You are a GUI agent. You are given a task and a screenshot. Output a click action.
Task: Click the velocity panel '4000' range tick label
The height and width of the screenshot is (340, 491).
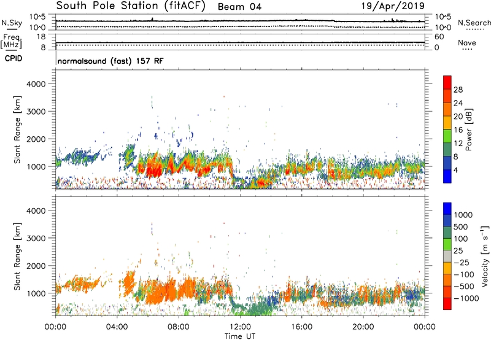pyautogui.click(x=36, y=211)
